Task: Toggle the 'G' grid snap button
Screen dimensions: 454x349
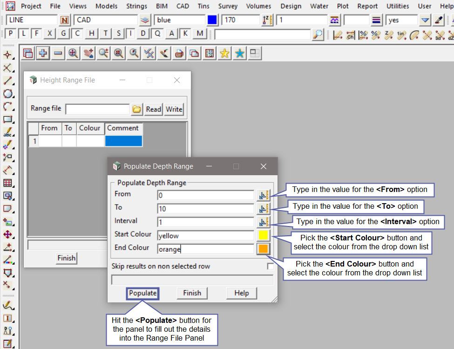Action: pyautogui.click(x=63, y=34)
